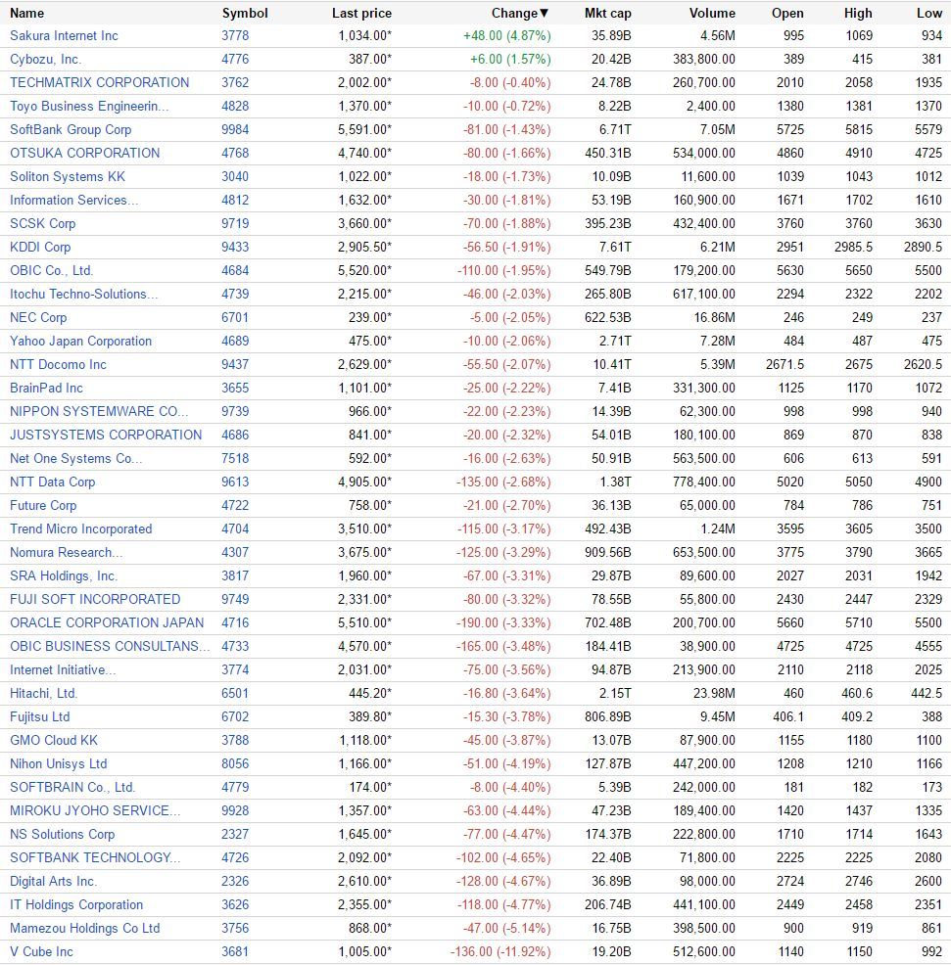This screenshot has width=951, height=965.
Task: Sort table by Mkt cap header
Action: 607,13
